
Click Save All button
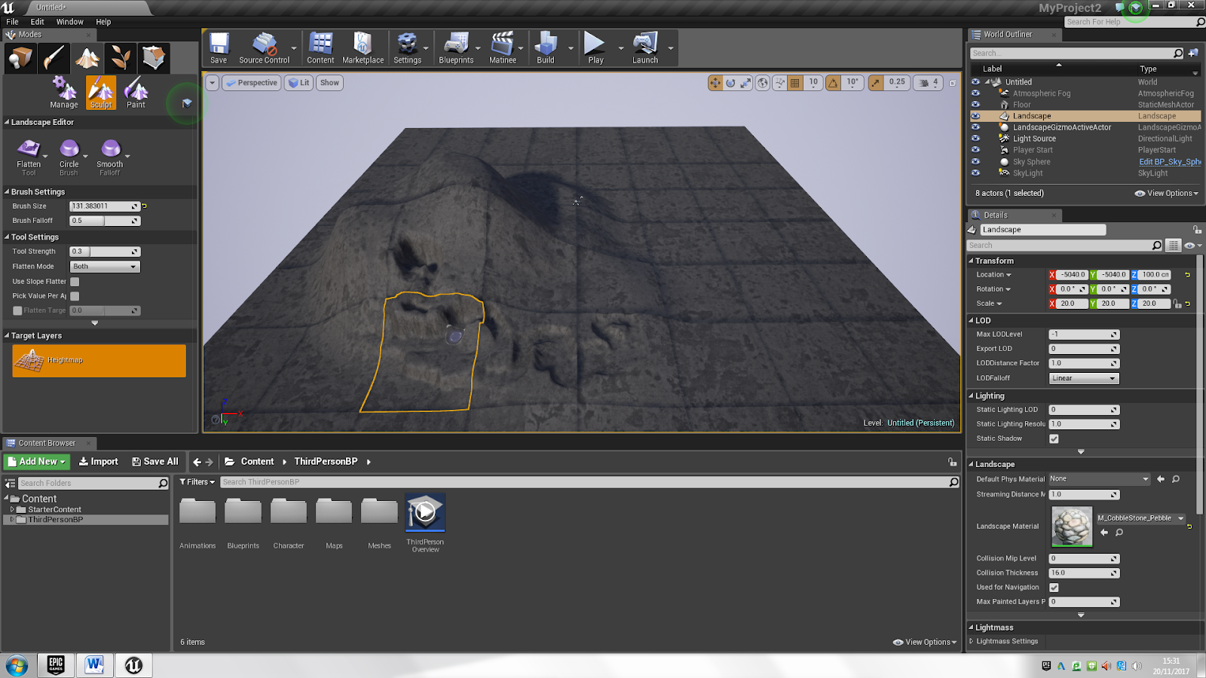(x=155, y=462)
